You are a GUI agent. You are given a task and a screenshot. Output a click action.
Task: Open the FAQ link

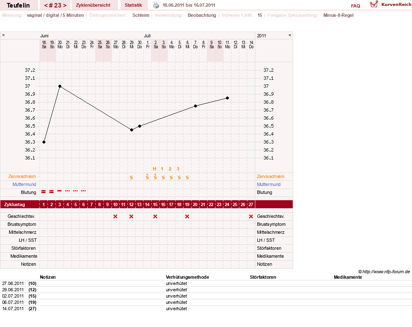(x=355, y=6)
